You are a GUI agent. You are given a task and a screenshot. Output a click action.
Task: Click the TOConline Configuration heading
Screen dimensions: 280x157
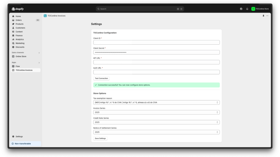pos(105,33)
